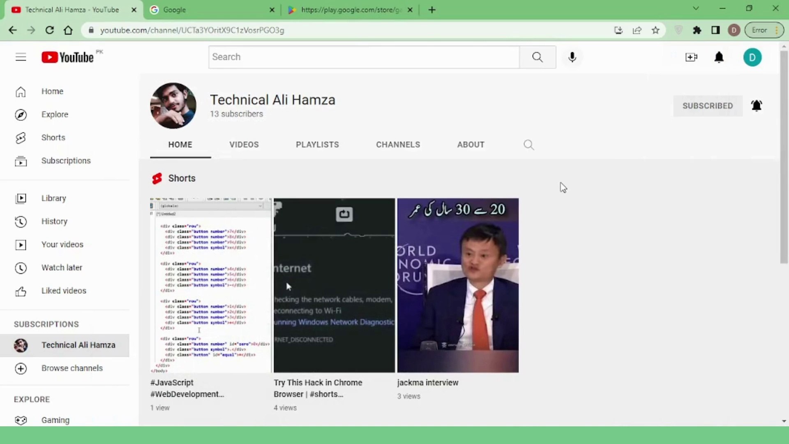This screenshot has height=444, width=789.
Task: Open the browser profile account dropdown
Action: tap(734, 30)
